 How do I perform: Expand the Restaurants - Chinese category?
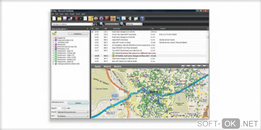pyautogui.click(x=53, y=53)
